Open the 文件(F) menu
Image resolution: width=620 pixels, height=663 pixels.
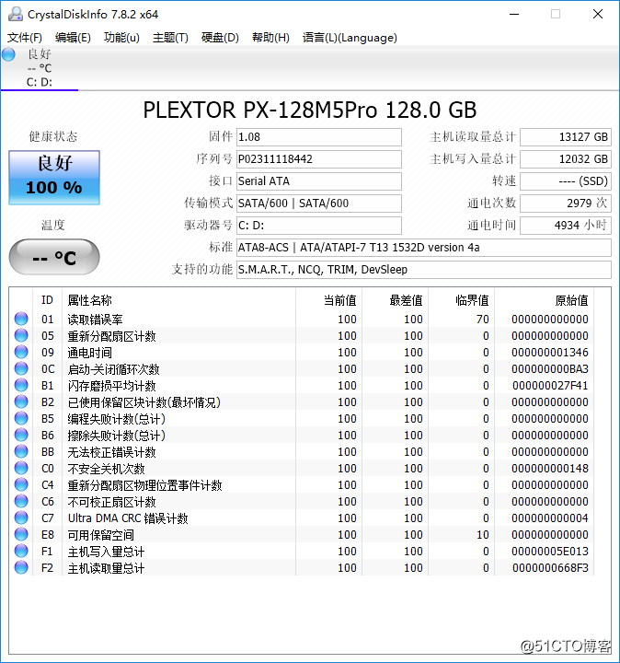pyautogui.click(x=25, y=38)
